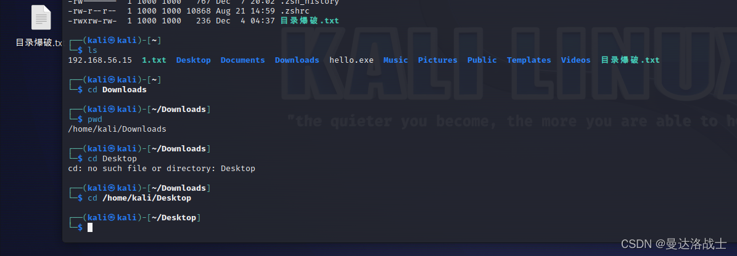Screen dimensions: 737x256
Task: Click the 'ls' command text
Action: pyautogui.click(x=93, y=50)
